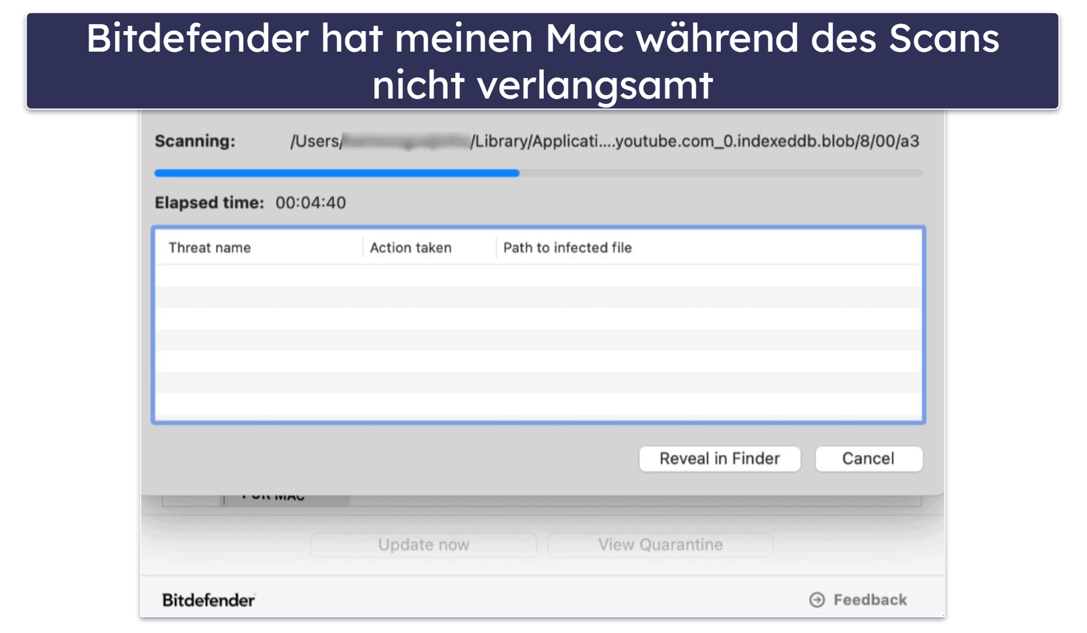Click the dimmed Update now button
Screen dimensions: 1087x633
(x=424, y=544)
